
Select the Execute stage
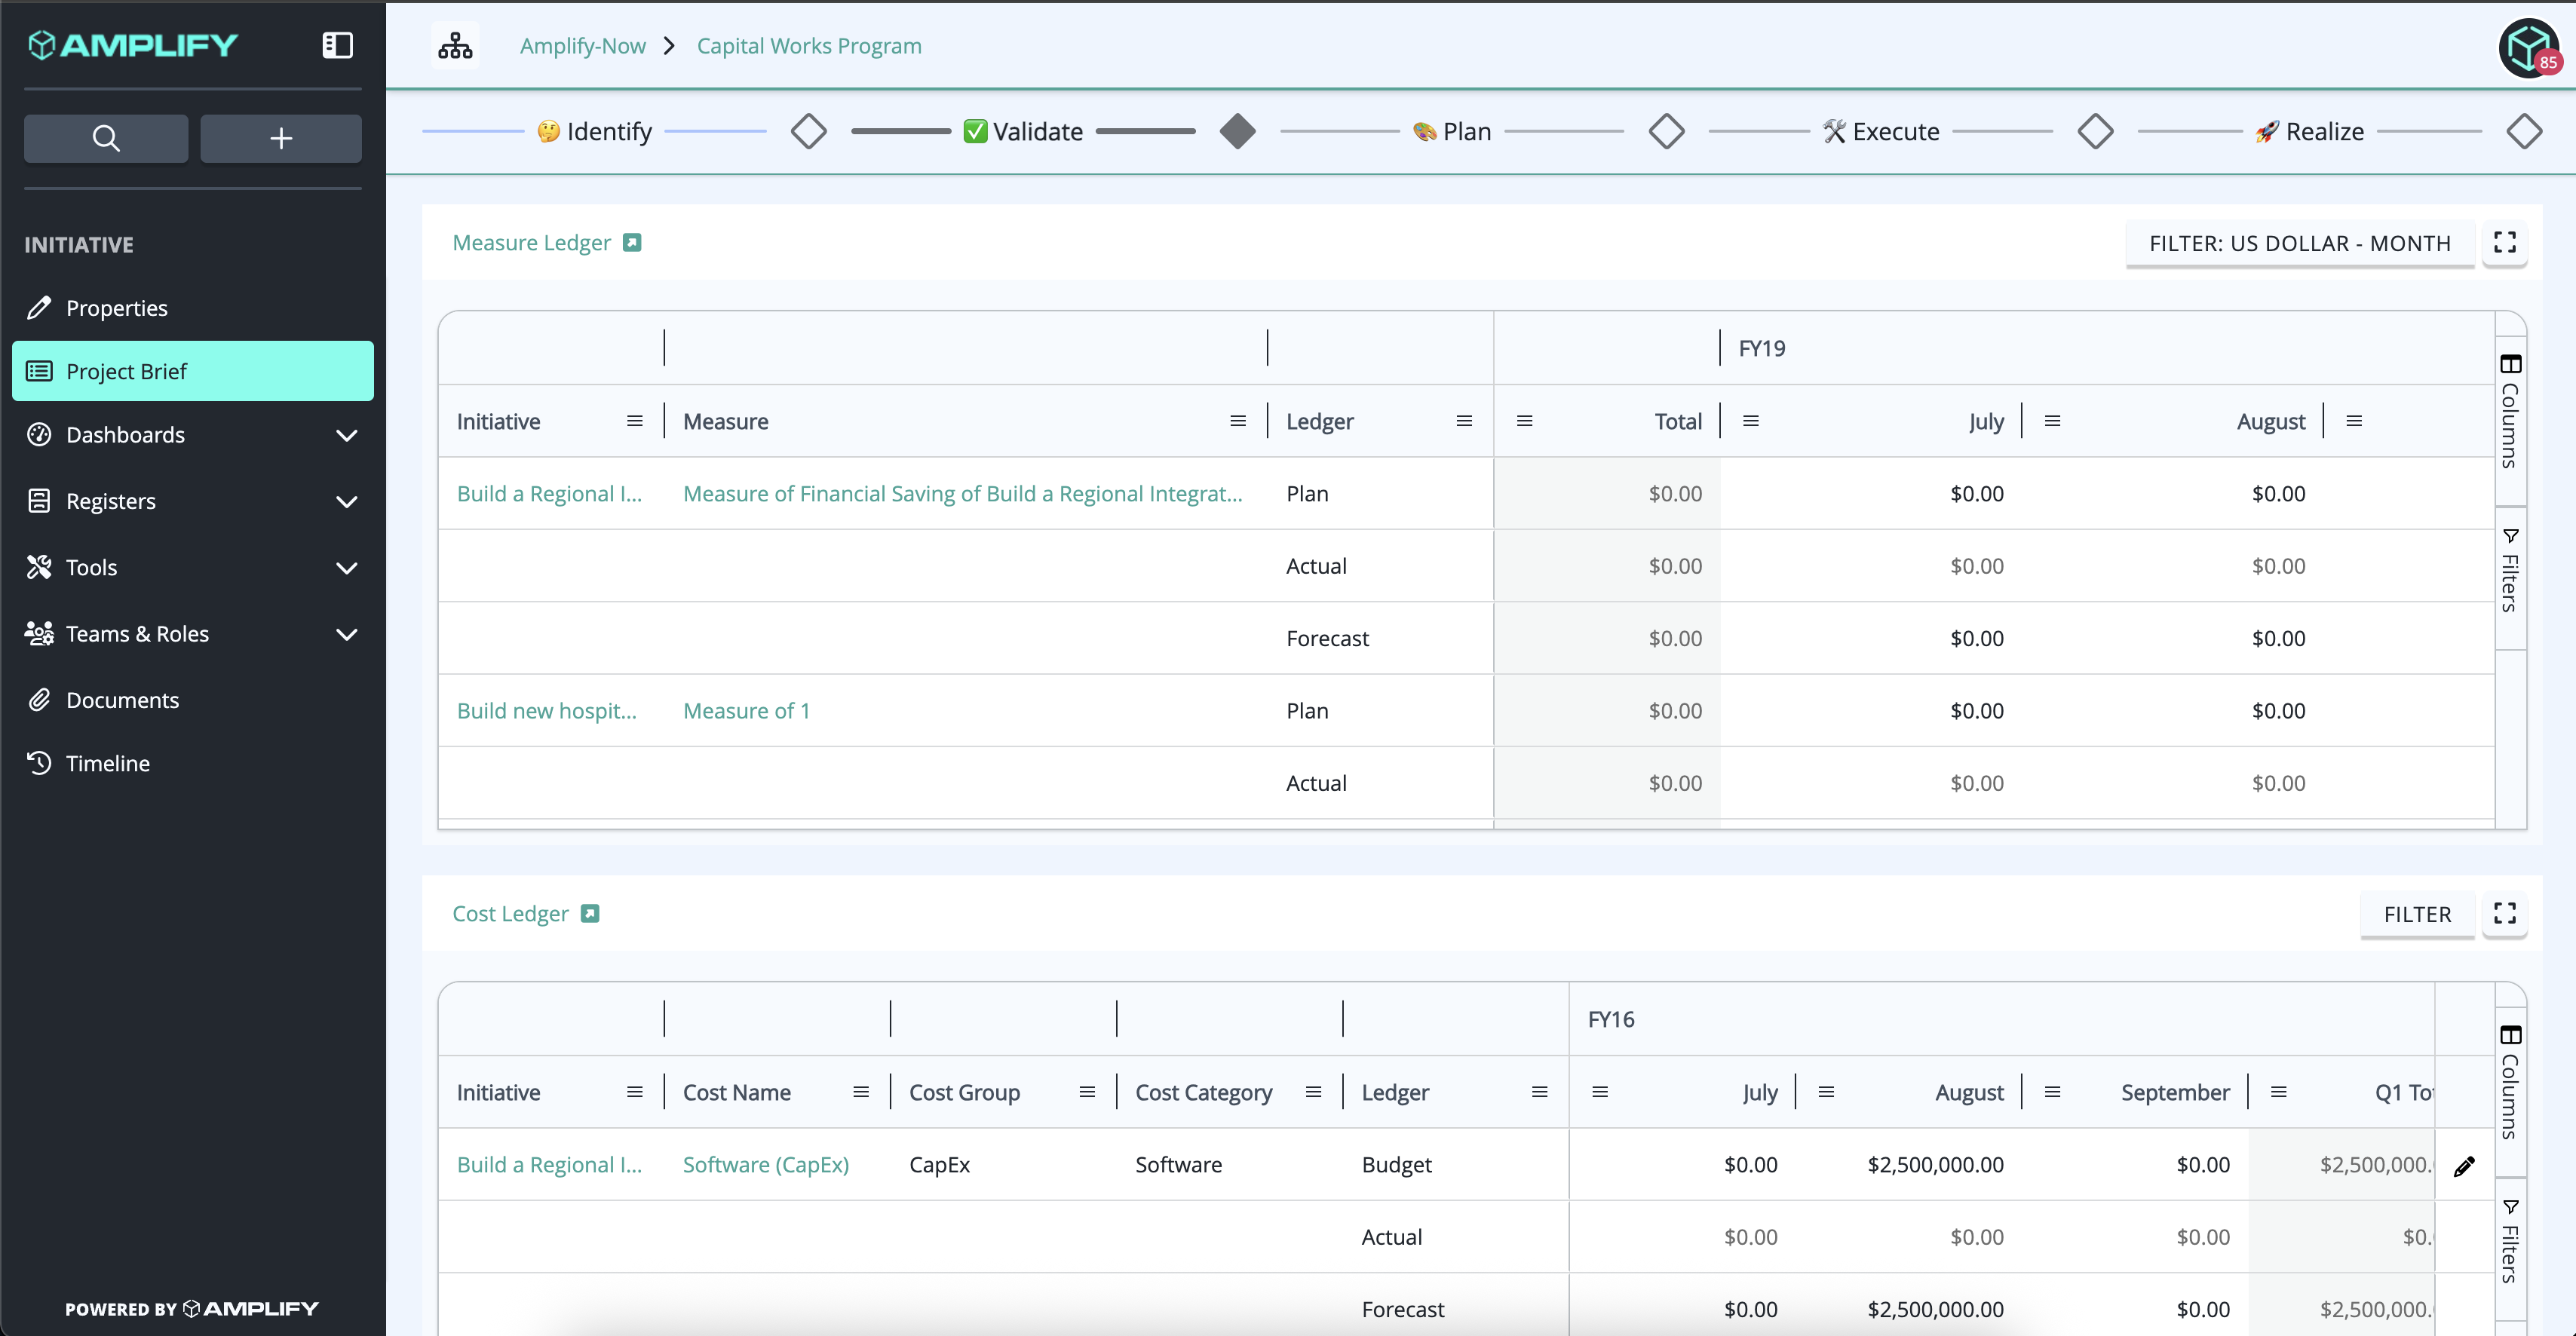(1881, 131)
